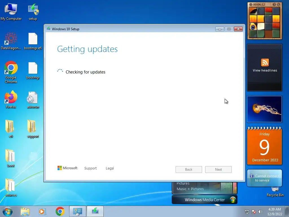This screenshot has width=289, height=217.
Task: Select the efi folder icon
Action: (10, 129)
